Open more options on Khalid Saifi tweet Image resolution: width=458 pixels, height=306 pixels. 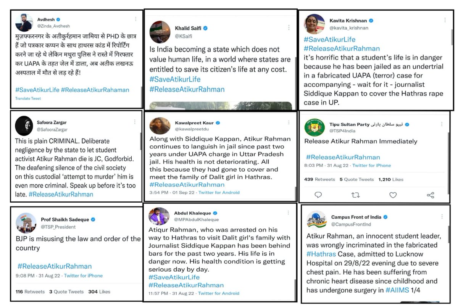click(289, 27)
